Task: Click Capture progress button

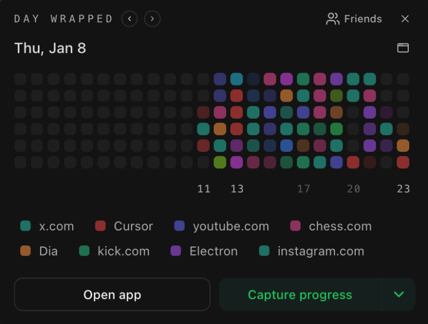Action: [x=300, y=295]
